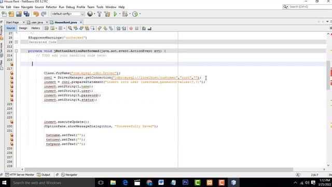Click the Shift Line Right icon
This screenshot has width=332, height=187.
[x=124, y=28]
